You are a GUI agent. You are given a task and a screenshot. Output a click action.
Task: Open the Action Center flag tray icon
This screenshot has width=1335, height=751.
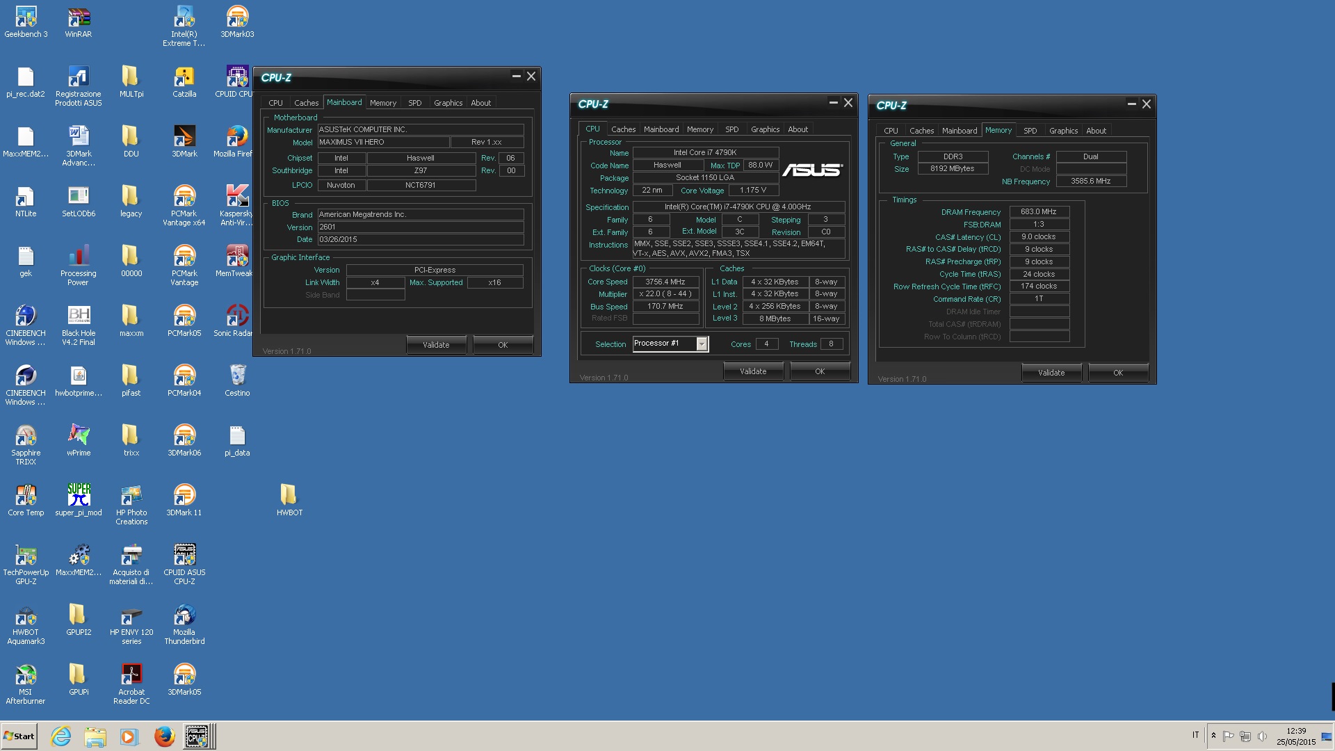coord(1229,736)
